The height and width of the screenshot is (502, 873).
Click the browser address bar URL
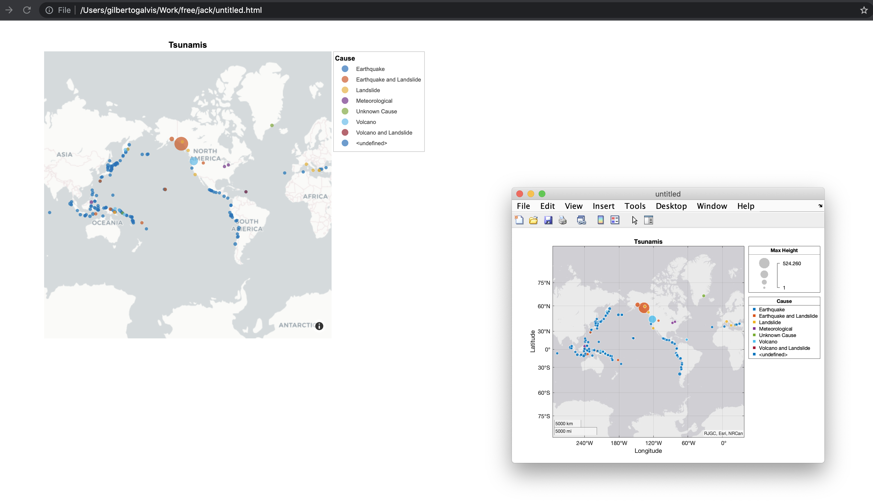[171, 10]
